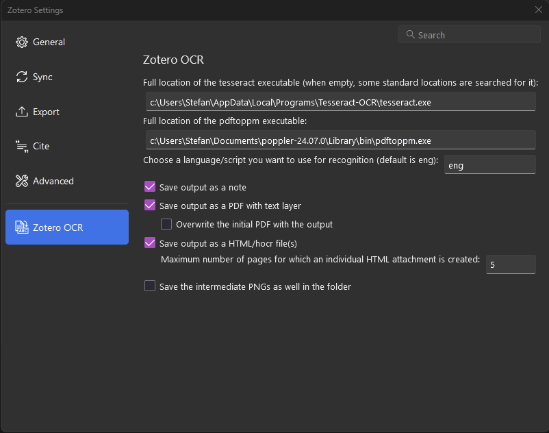Screen dimensions: 549x433
Task: Click the Zotero OCR document icon
Action: (x=22, y=227)
